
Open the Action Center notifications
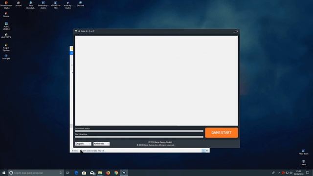[x=308, y=173]
